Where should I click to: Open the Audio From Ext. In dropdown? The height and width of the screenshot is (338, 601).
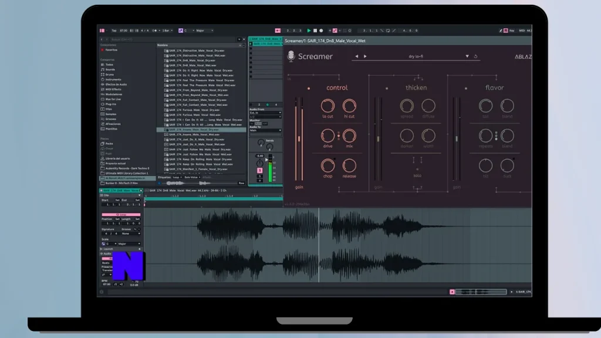[x=265, y=113]
